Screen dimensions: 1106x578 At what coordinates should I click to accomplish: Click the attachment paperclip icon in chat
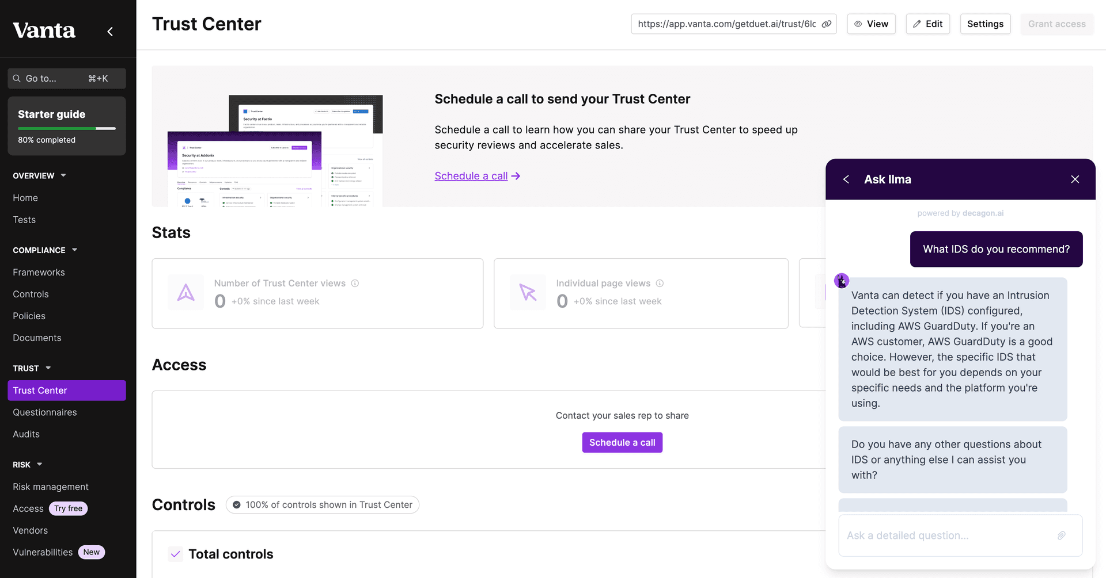pos(1061,535)
